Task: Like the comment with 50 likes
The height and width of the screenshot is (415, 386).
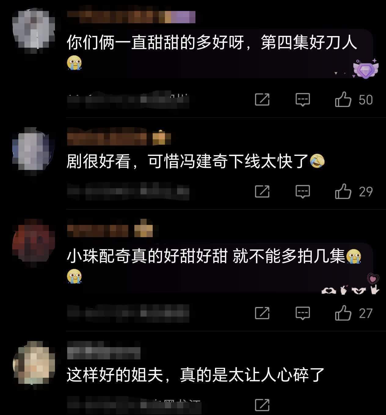Action: tap(343, 100)
